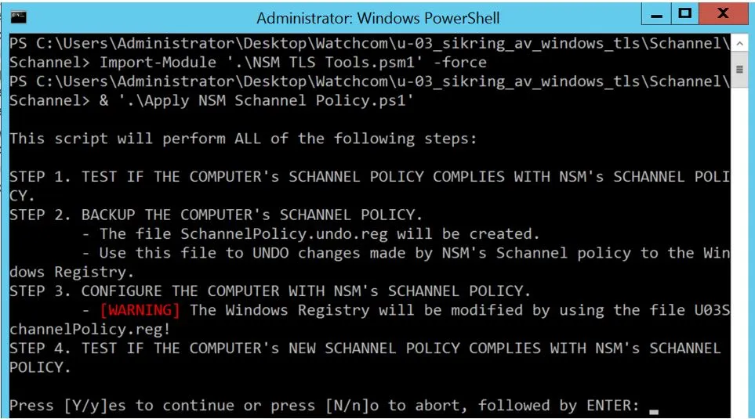Click the empty scrollbar track below the thumb

click(x=739, y=235)
